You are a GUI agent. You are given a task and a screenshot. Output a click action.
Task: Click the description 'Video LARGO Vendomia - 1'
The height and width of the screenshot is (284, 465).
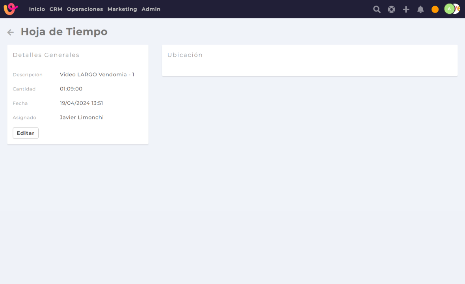pyautogui.click(x=97, y=74)
